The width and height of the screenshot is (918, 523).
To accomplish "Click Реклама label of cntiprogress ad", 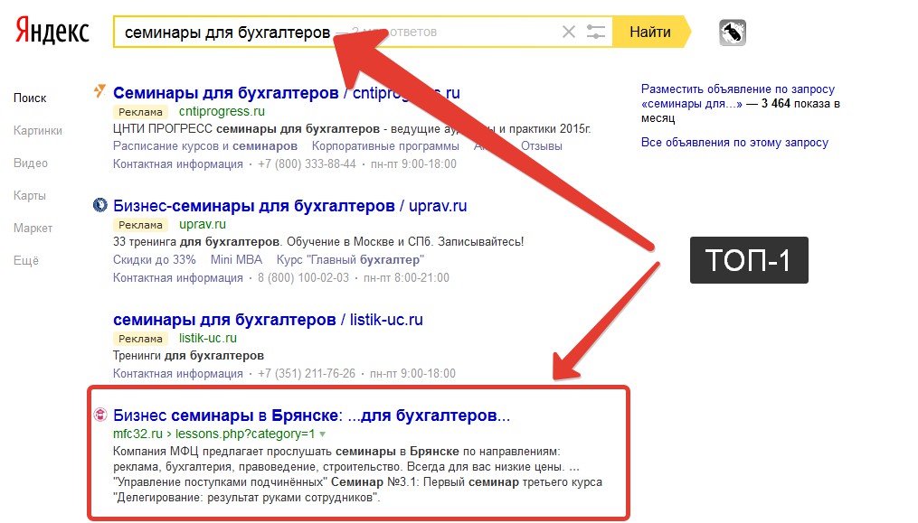I will [x=140, y=112].
